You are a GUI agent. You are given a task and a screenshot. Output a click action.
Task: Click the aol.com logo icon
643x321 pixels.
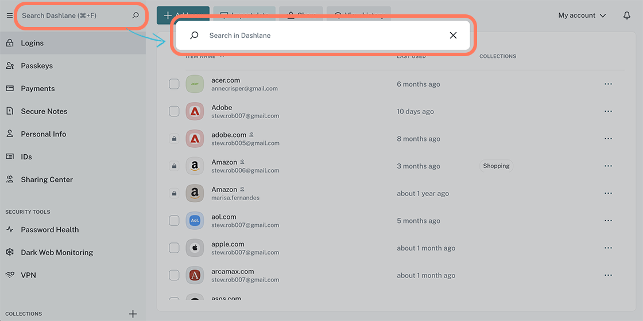[195, 221]
